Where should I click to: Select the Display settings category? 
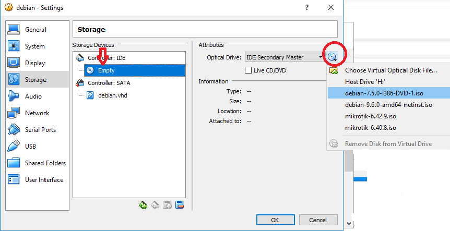pos(37,63)
